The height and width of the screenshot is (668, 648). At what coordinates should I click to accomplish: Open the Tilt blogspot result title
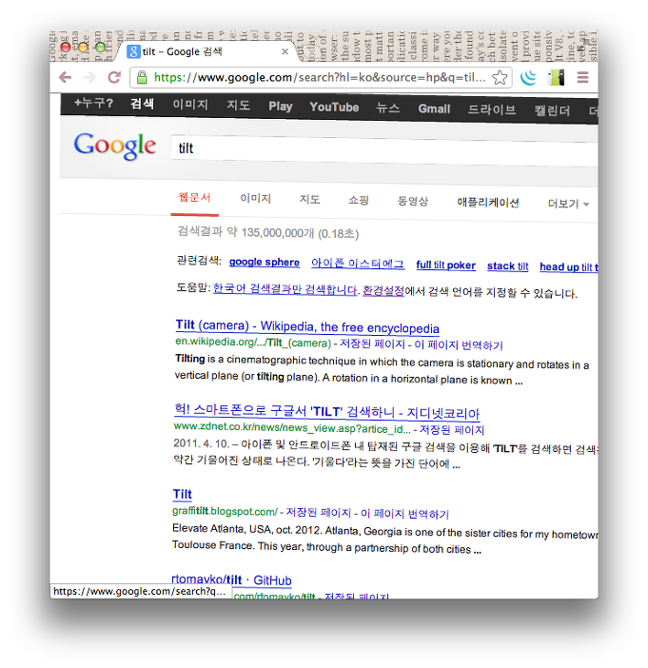click(182, 494)
